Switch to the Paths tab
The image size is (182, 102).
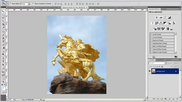pos(169,60)
